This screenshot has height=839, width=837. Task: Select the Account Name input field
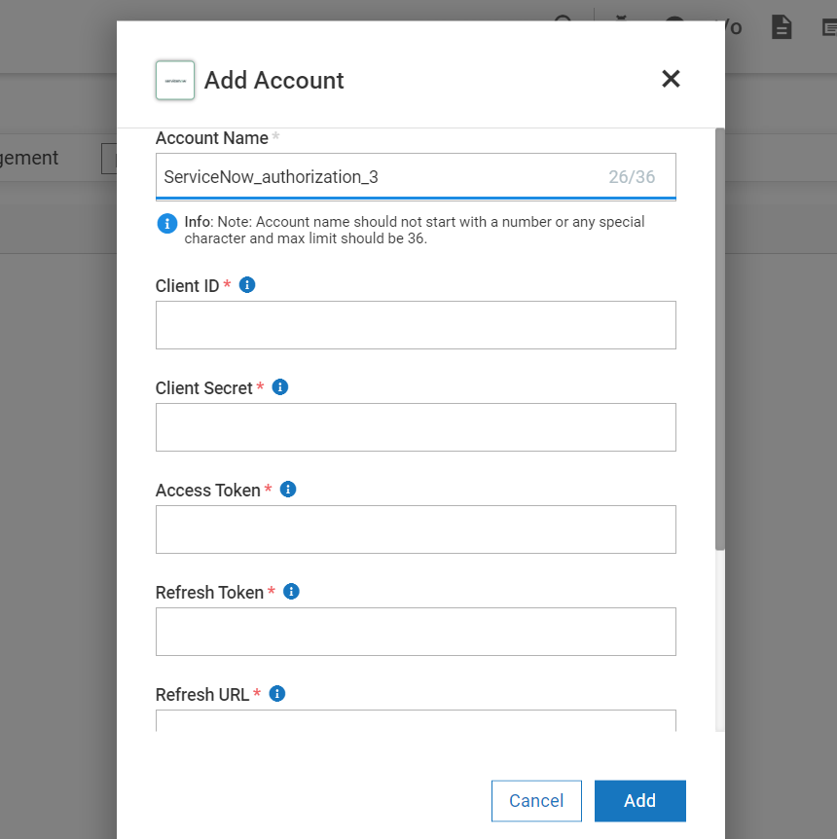(389, 176)
